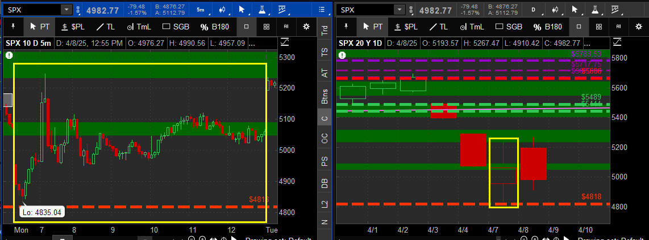Open the 5m timeframe dropdown
The width and height of the screenshot is (649, 240).
201,10
